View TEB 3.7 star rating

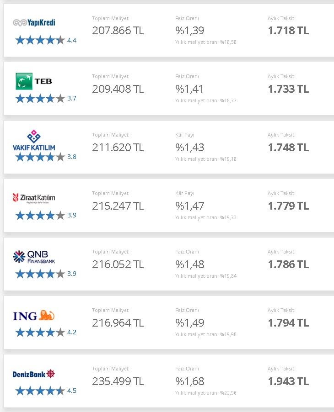tap(46, 99)
